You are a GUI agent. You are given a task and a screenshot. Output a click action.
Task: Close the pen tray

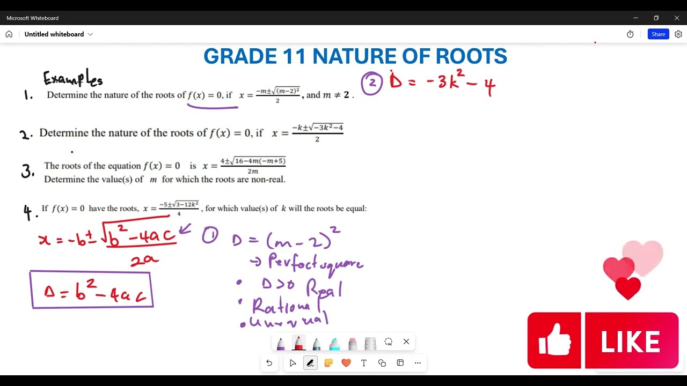pos(406,342)
